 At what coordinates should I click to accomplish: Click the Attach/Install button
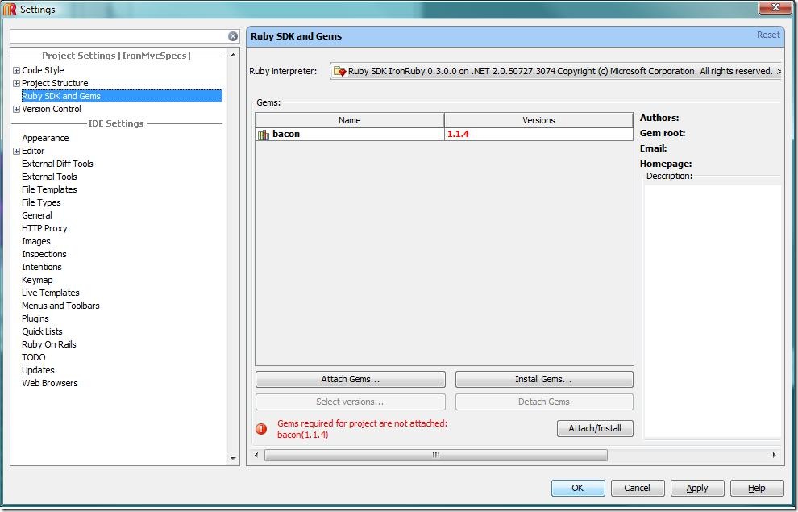point(595,428)
